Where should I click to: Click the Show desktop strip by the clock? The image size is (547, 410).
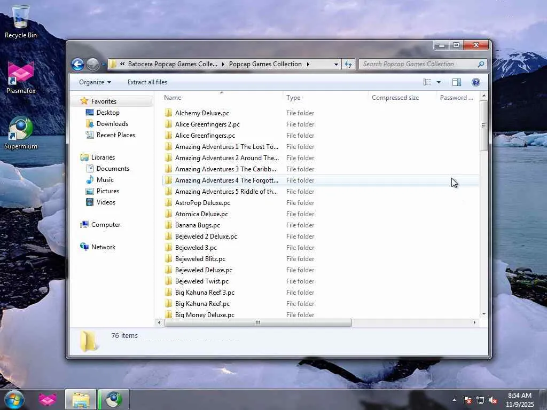[x=543, y=399]
